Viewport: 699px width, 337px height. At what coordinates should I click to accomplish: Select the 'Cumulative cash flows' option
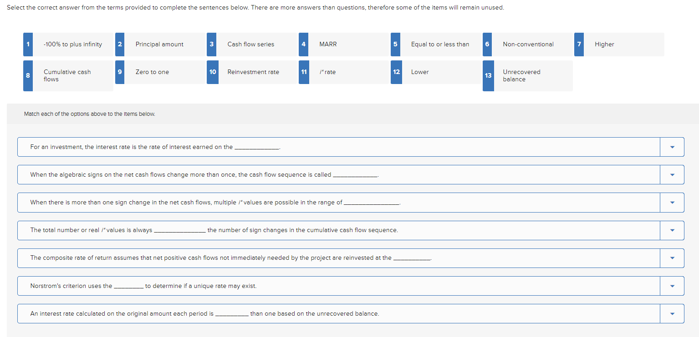(x=67, y=75)
